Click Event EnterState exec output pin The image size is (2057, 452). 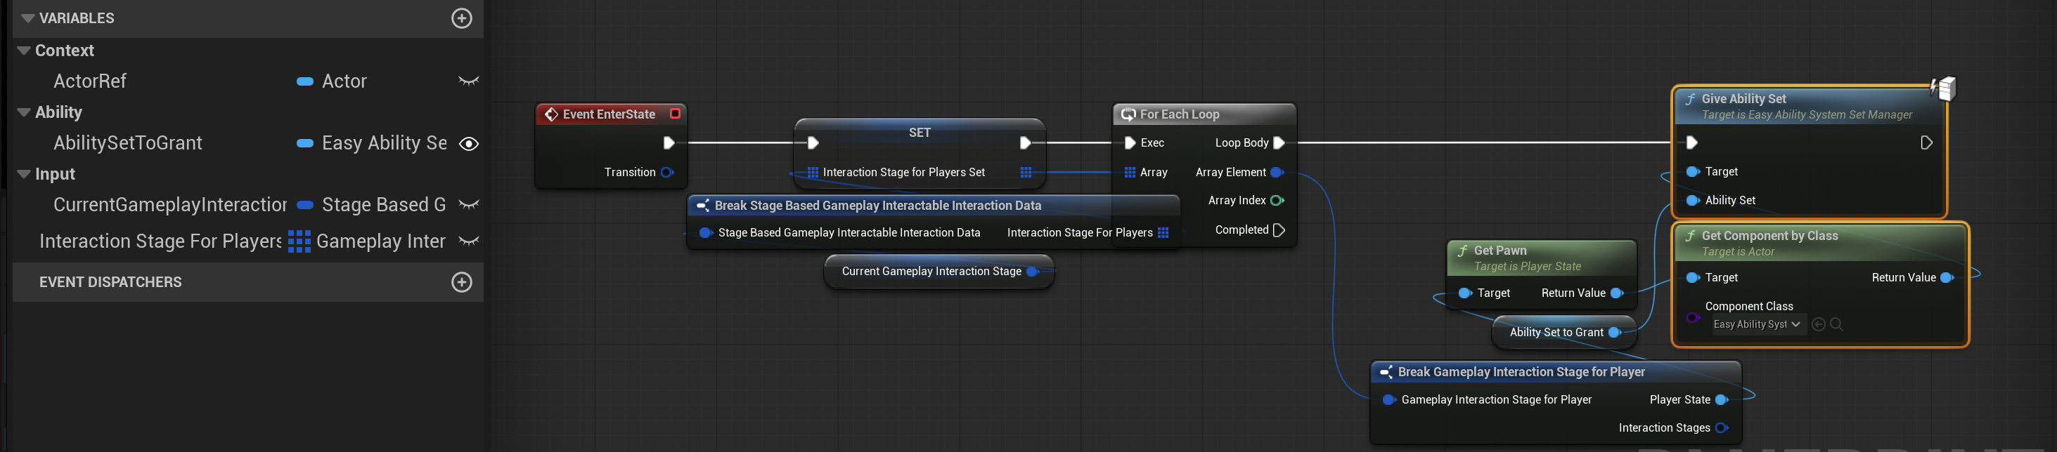pyautogui.click(x=669, y=143)
